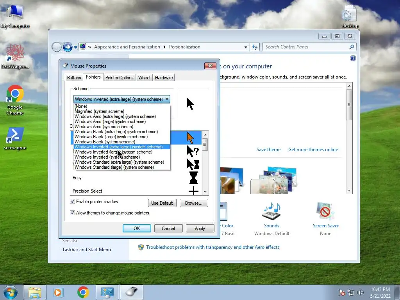Open My Computer desktop icon
Screen dimensions: 400x300
tap(15, 16)
